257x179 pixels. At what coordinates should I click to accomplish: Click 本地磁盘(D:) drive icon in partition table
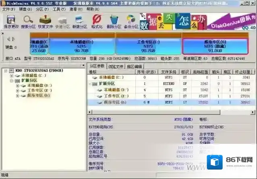(x=99, y=90)
